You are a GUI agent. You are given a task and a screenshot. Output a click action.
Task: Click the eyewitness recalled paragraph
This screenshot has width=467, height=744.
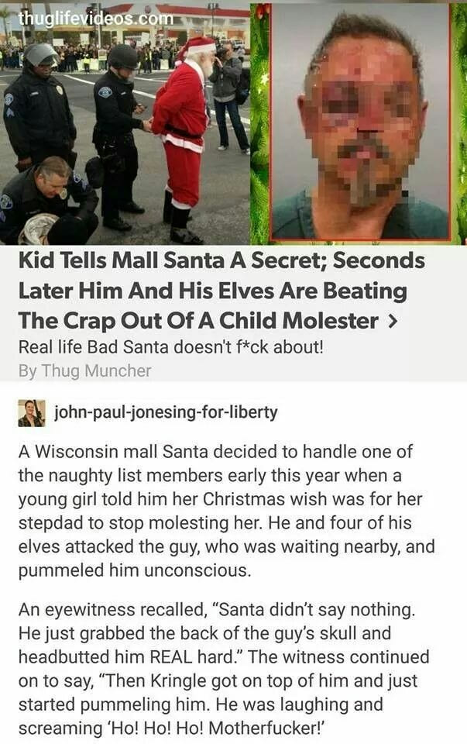pos(224,669)
